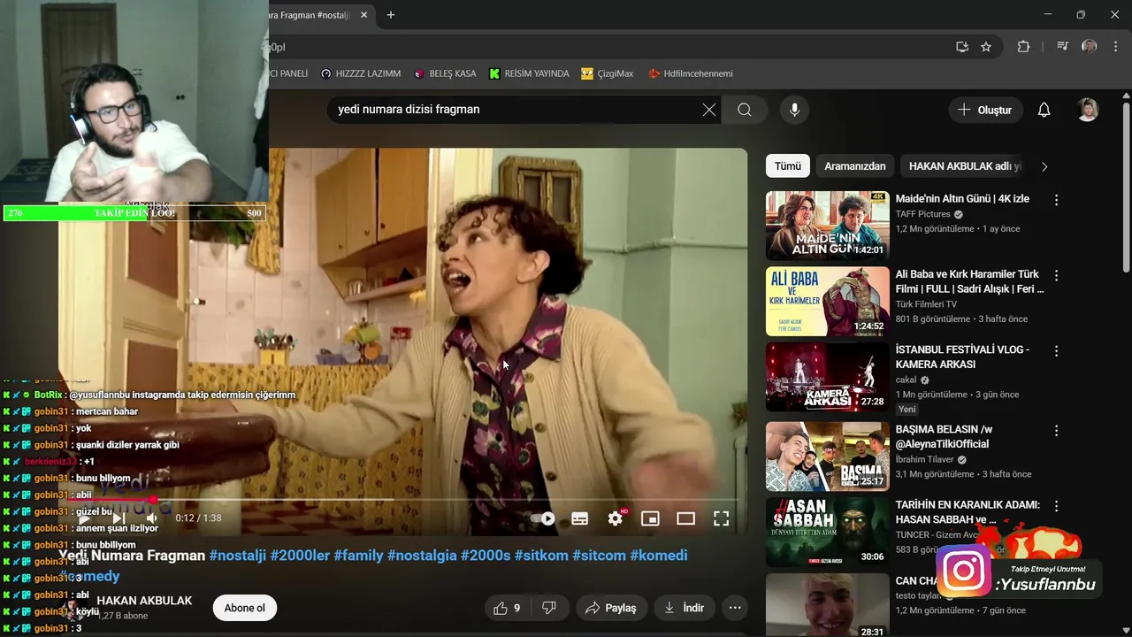
Task: Open YouTube notifications bell
Action: 1044,110
